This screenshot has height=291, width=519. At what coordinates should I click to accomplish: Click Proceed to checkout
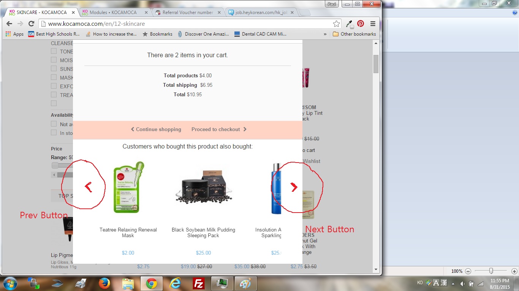coord(219,130)
